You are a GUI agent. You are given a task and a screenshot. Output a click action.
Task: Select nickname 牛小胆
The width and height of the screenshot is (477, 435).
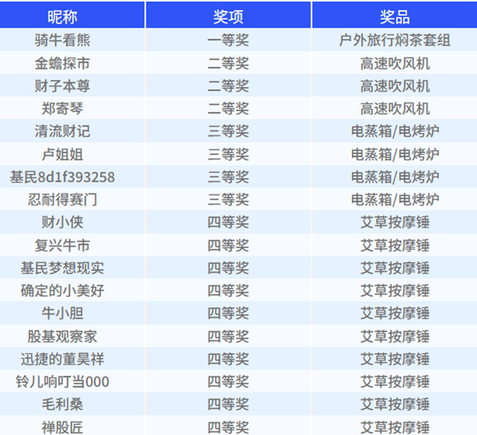(x=62, y=313)
